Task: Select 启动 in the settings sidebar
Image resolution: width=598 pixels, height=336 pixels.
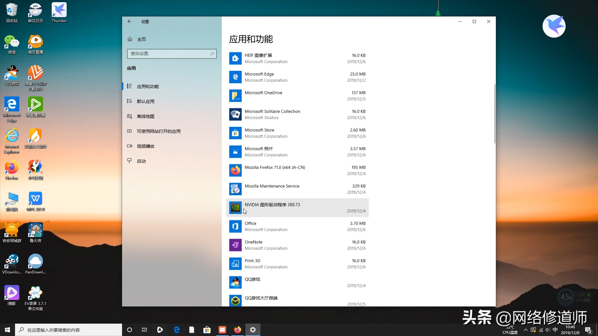Action: (141, 161)
